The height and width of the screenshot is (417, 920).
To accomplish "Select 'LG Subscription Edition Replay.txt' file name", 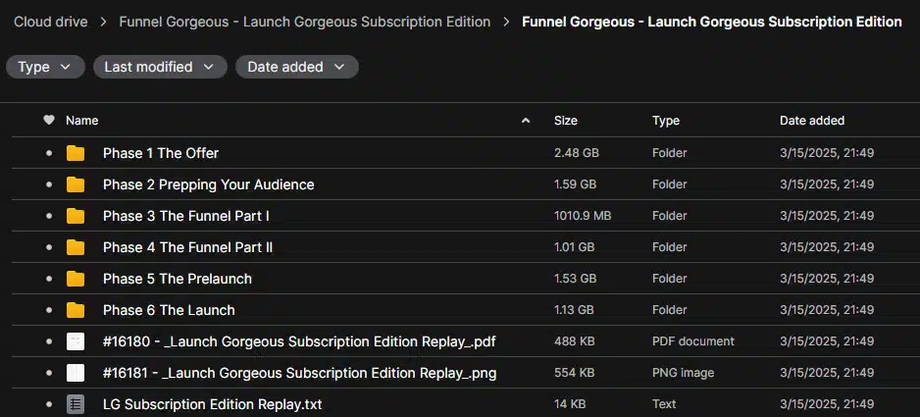I will [x=213, y=404].
